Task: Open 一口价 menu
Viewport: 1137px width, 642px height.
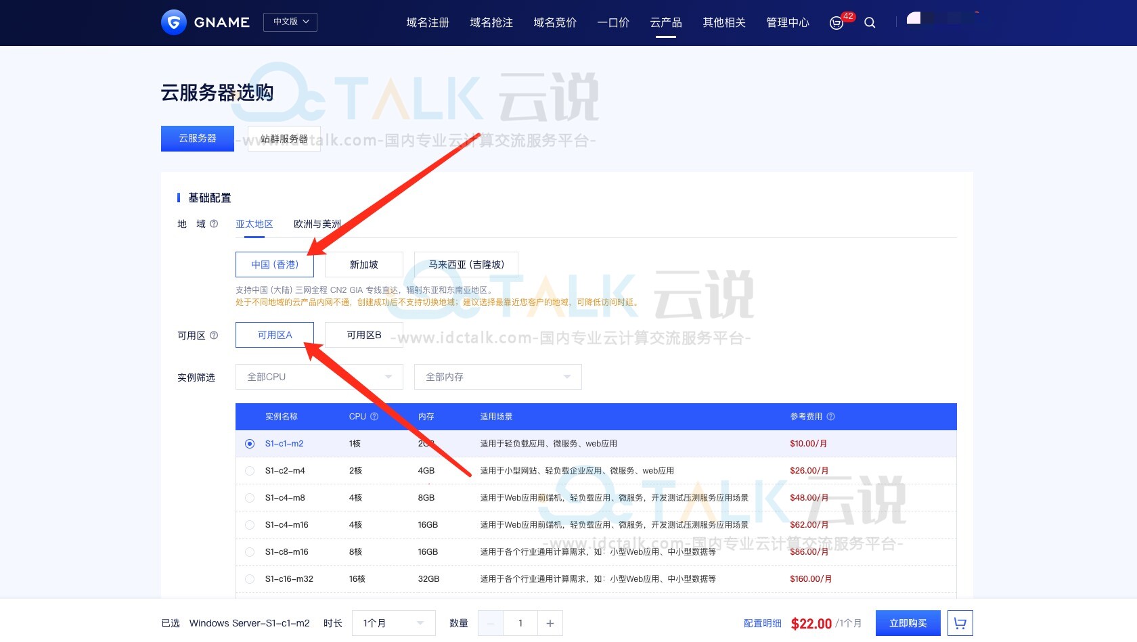Action: tap(613, 23)
